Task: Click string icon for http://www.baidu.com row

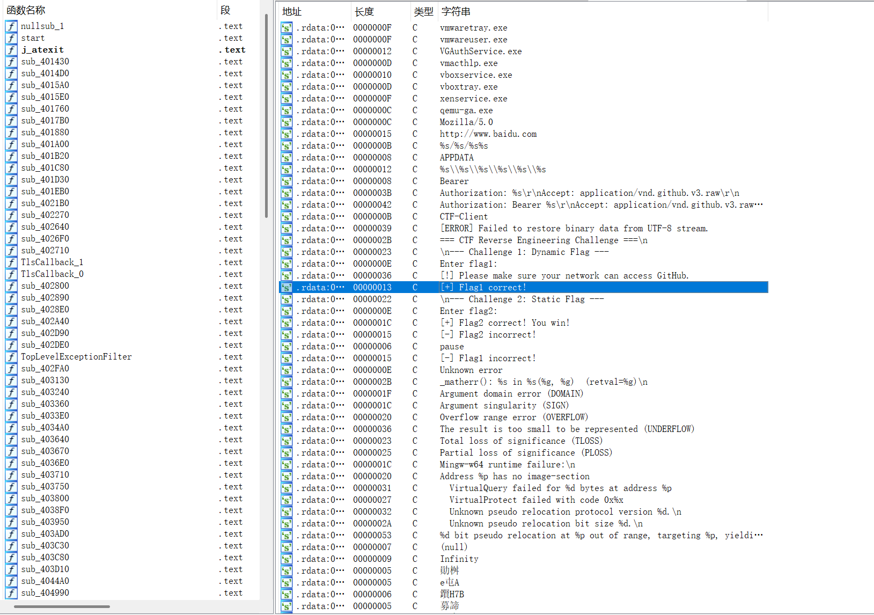Action: (287, 134)
